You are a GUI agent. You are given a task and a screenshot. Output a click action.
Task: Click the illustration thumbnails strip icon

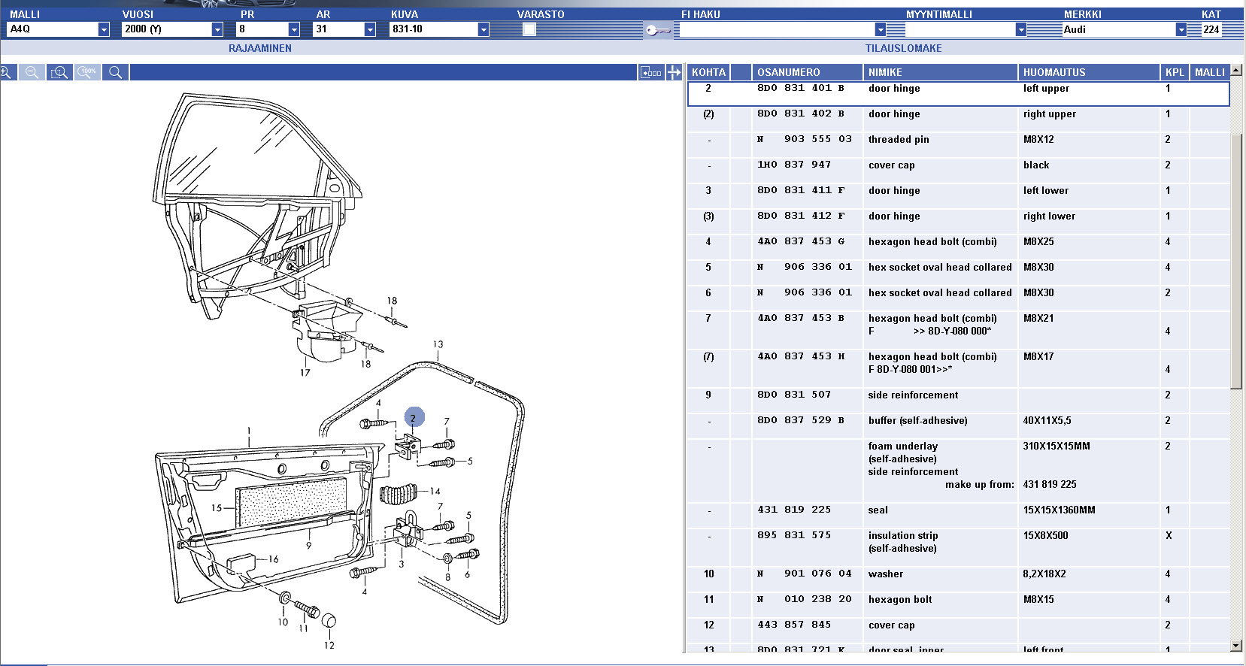(650, 72)
